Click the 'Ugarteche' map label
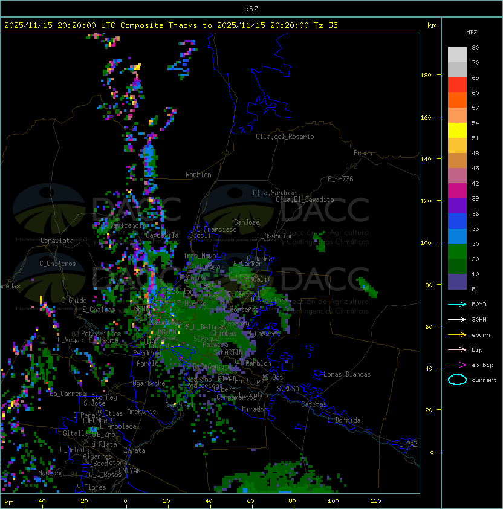 click(x=149, y=383)
